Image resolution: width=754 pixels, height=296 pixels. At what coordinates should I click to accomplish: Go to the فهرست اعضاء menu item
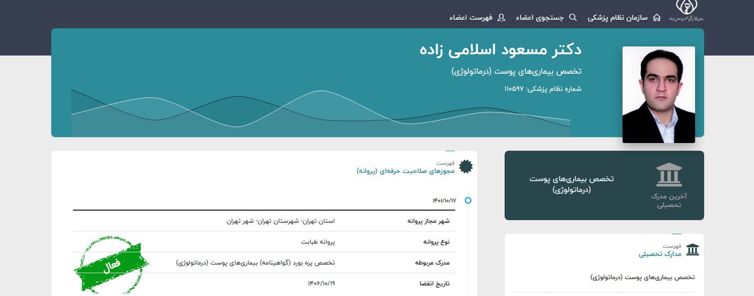471,18
